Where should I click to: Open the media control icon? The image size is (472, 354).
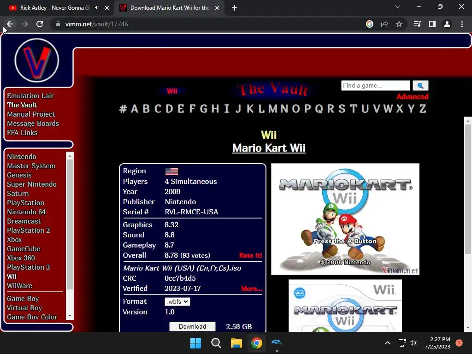click(x=417, y=24)
